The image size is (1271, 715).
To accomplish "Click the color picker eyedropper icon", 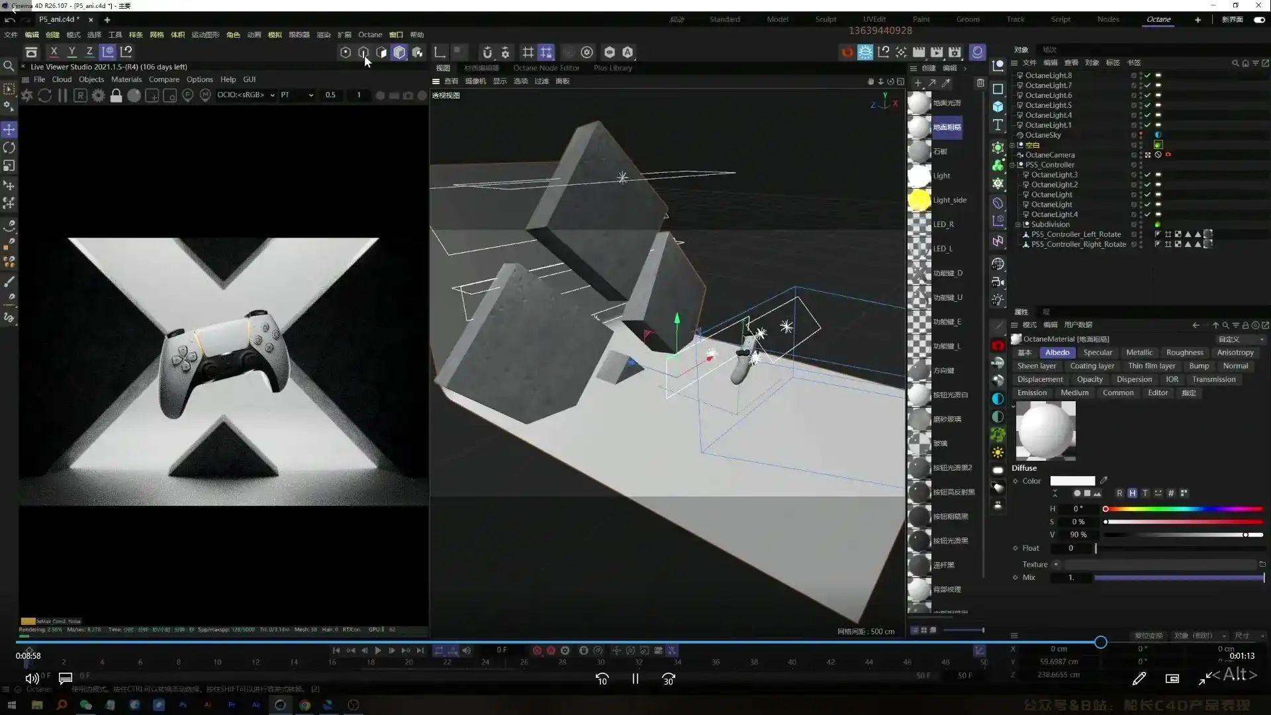I will pyautogui.click(x=1104, y=481).
